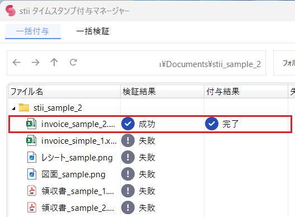Image resolution: width=295 pixels, height=217 pixels.
Task: Click failure icon for 領収書_sample_1
Action: click(128, 191)
